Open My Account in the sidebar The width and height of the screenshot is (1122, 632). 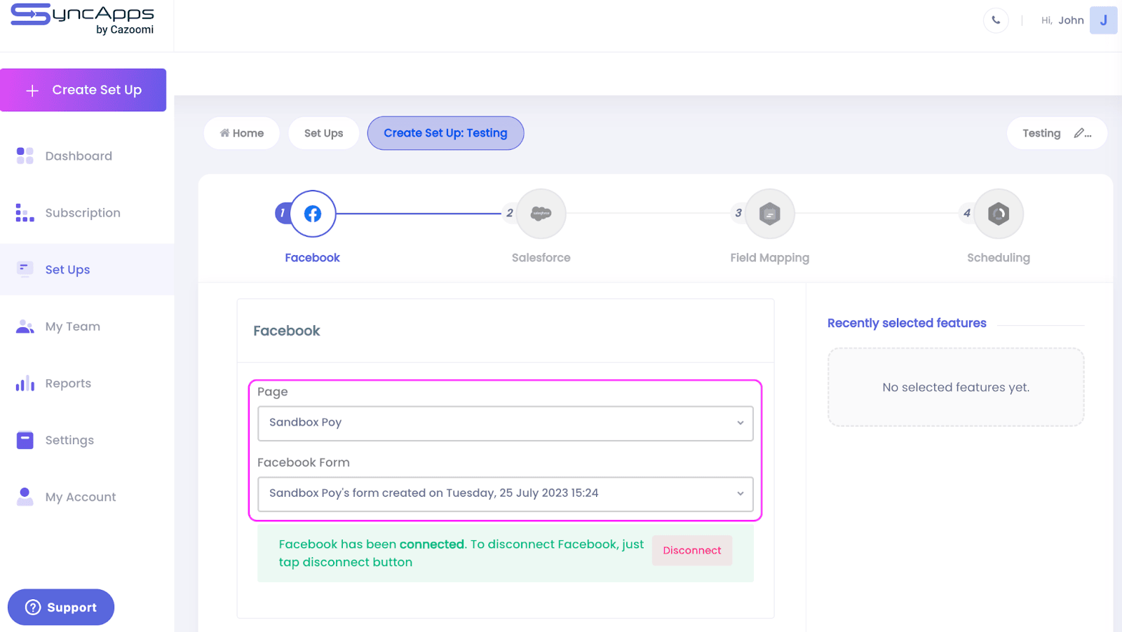coord(81,496)
